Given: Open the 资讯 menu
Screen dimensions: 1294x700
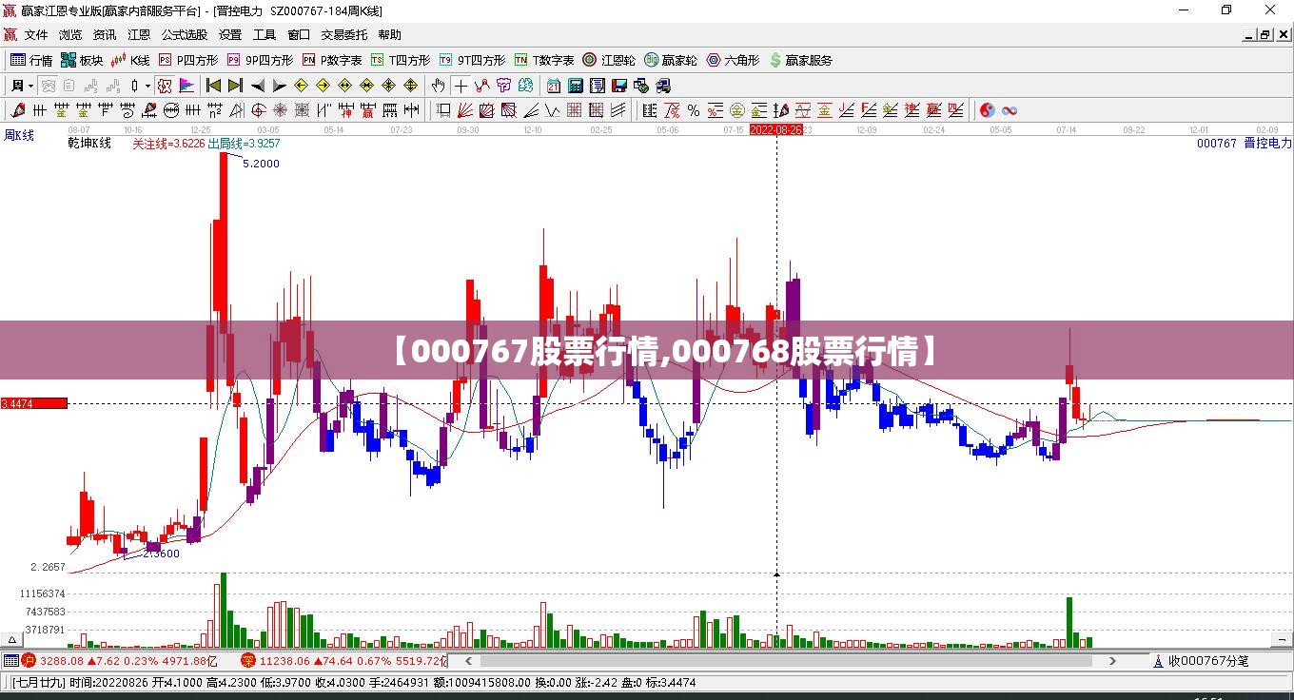Looking at the screenshot, I should click(105, 35).
